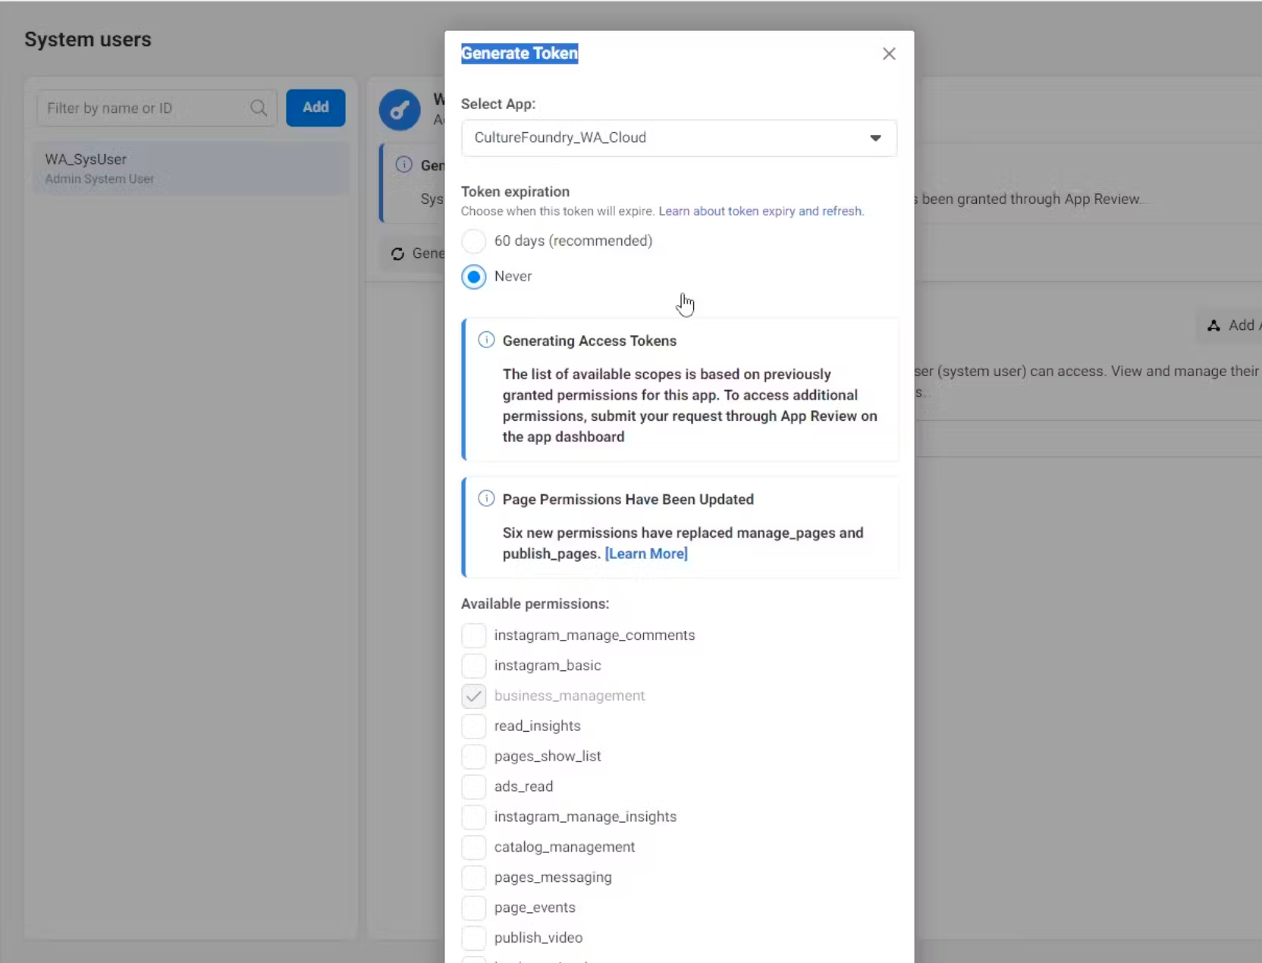
Task: Click the info icon next to Generating Access Tokens
Action: point(486,340)
